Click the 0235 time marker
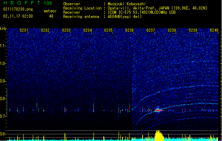Image resolution: width=222 pixels, height=141 pixels. (108, 30)
